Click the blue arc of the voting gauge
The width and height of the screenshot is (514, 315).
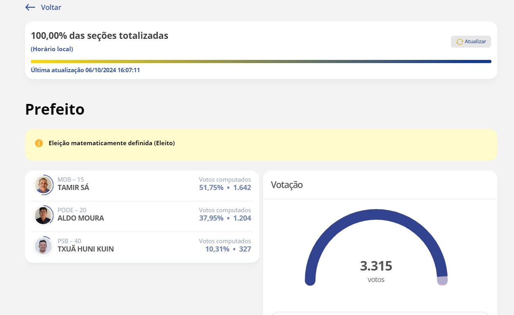click(x=376, y=214)
